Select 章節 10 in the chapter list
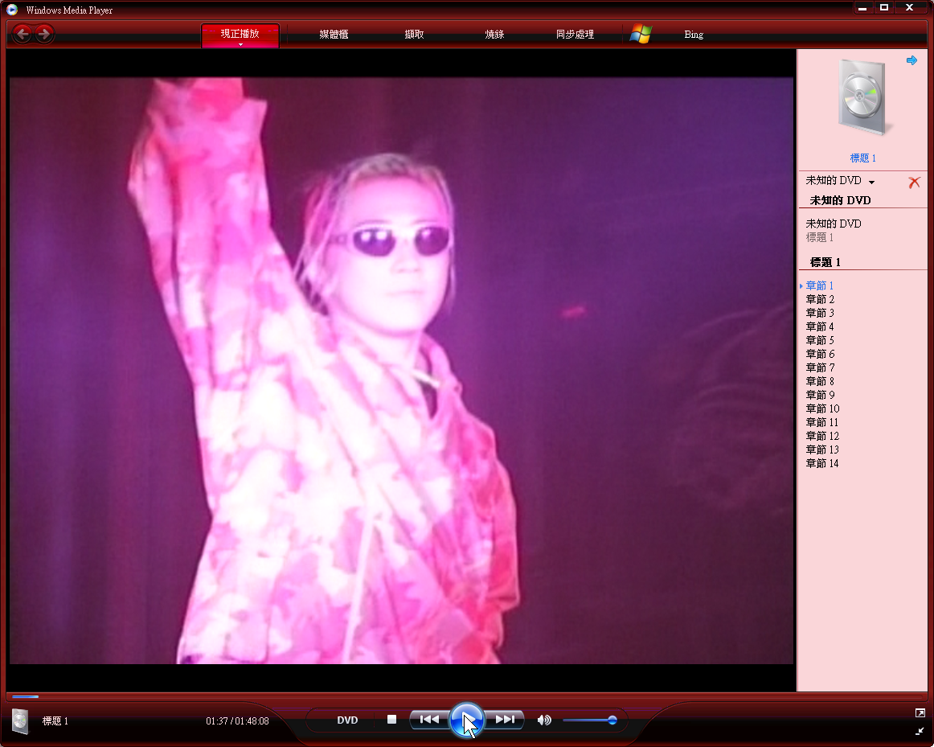This screenshot has height=747, width=934. (x=822, y=408)
